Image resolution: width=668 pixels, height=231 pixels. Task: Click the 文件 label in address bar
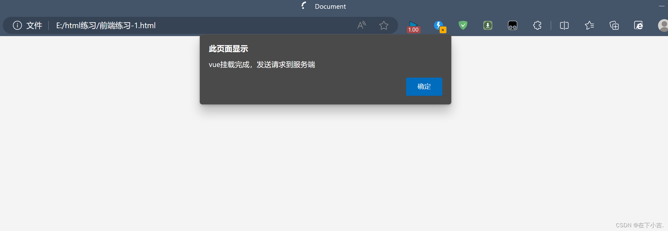coord(34,25)
